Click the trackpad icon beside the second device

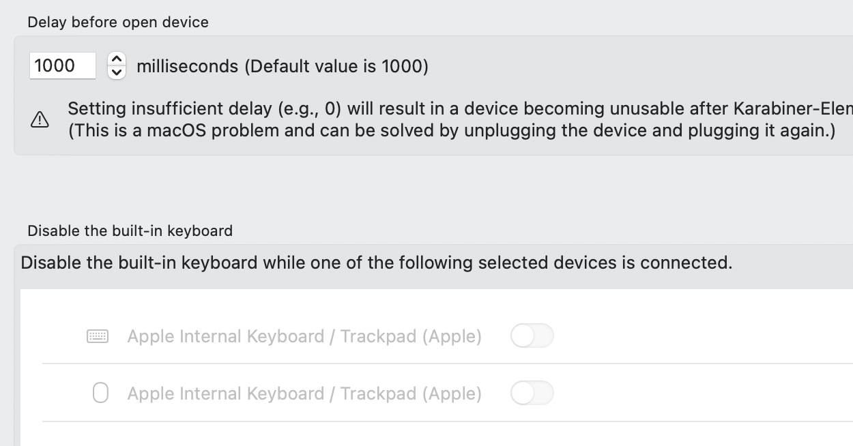(100, 393)
